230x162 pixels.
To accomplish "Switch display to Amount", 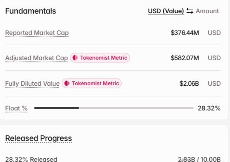I will (x=207, y=11).
